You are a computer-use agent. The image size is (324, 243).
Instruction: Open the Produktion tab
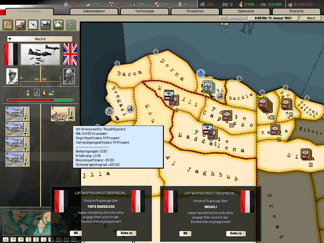195,11
